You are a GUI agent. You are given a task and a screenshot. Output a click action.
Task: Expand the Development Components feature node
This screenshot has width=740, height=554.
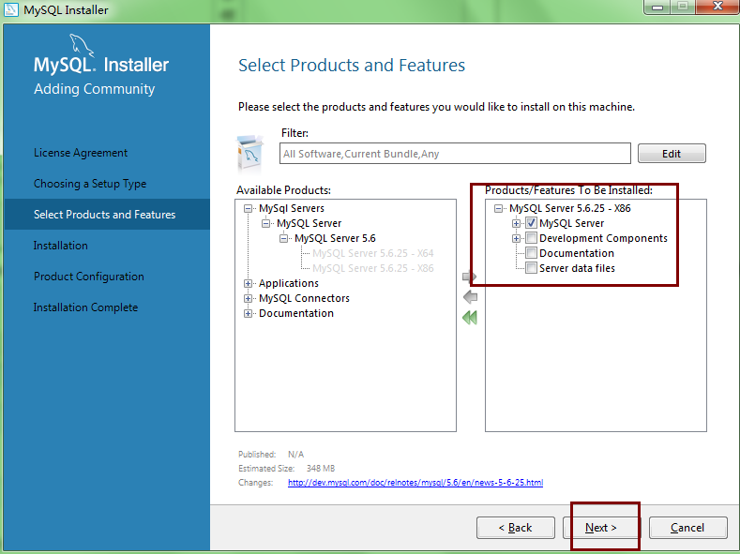pos(516,239)
